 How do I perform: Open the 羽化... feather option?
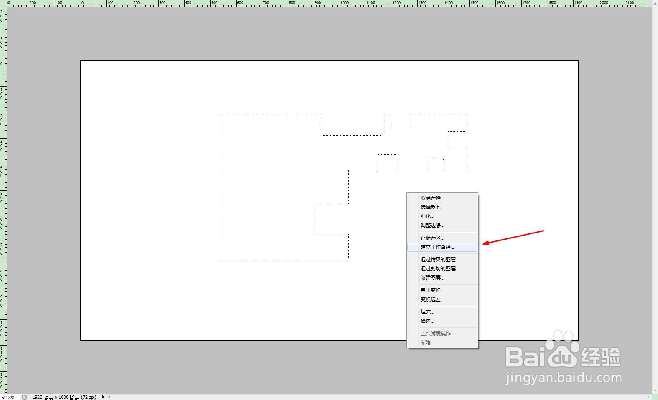tap(442, 216)
